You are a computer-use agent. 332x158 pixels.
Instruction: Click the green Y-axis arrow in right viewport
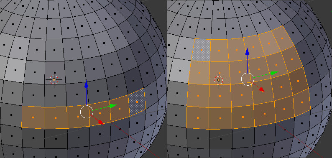(274, 73)
